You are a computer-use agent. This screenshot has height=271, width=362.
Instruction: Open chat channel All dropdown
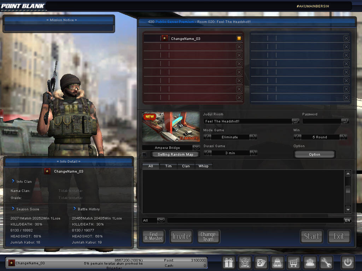point(161,220)
